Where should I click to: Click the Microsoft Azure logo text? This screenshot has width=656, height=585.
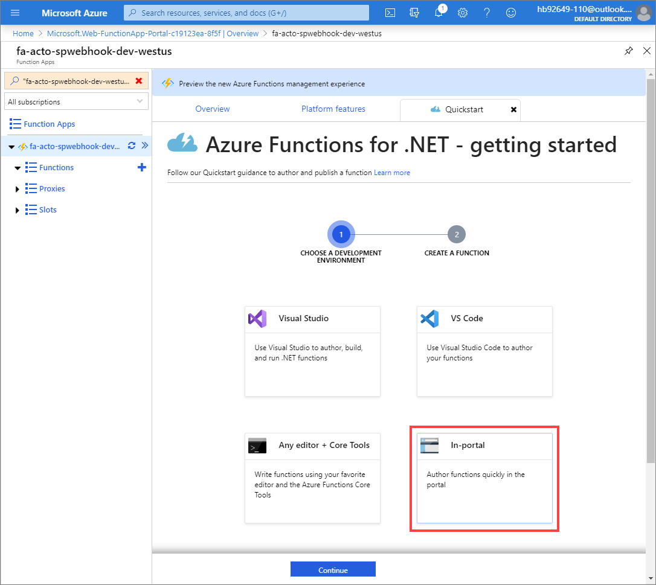coord(74,13)
